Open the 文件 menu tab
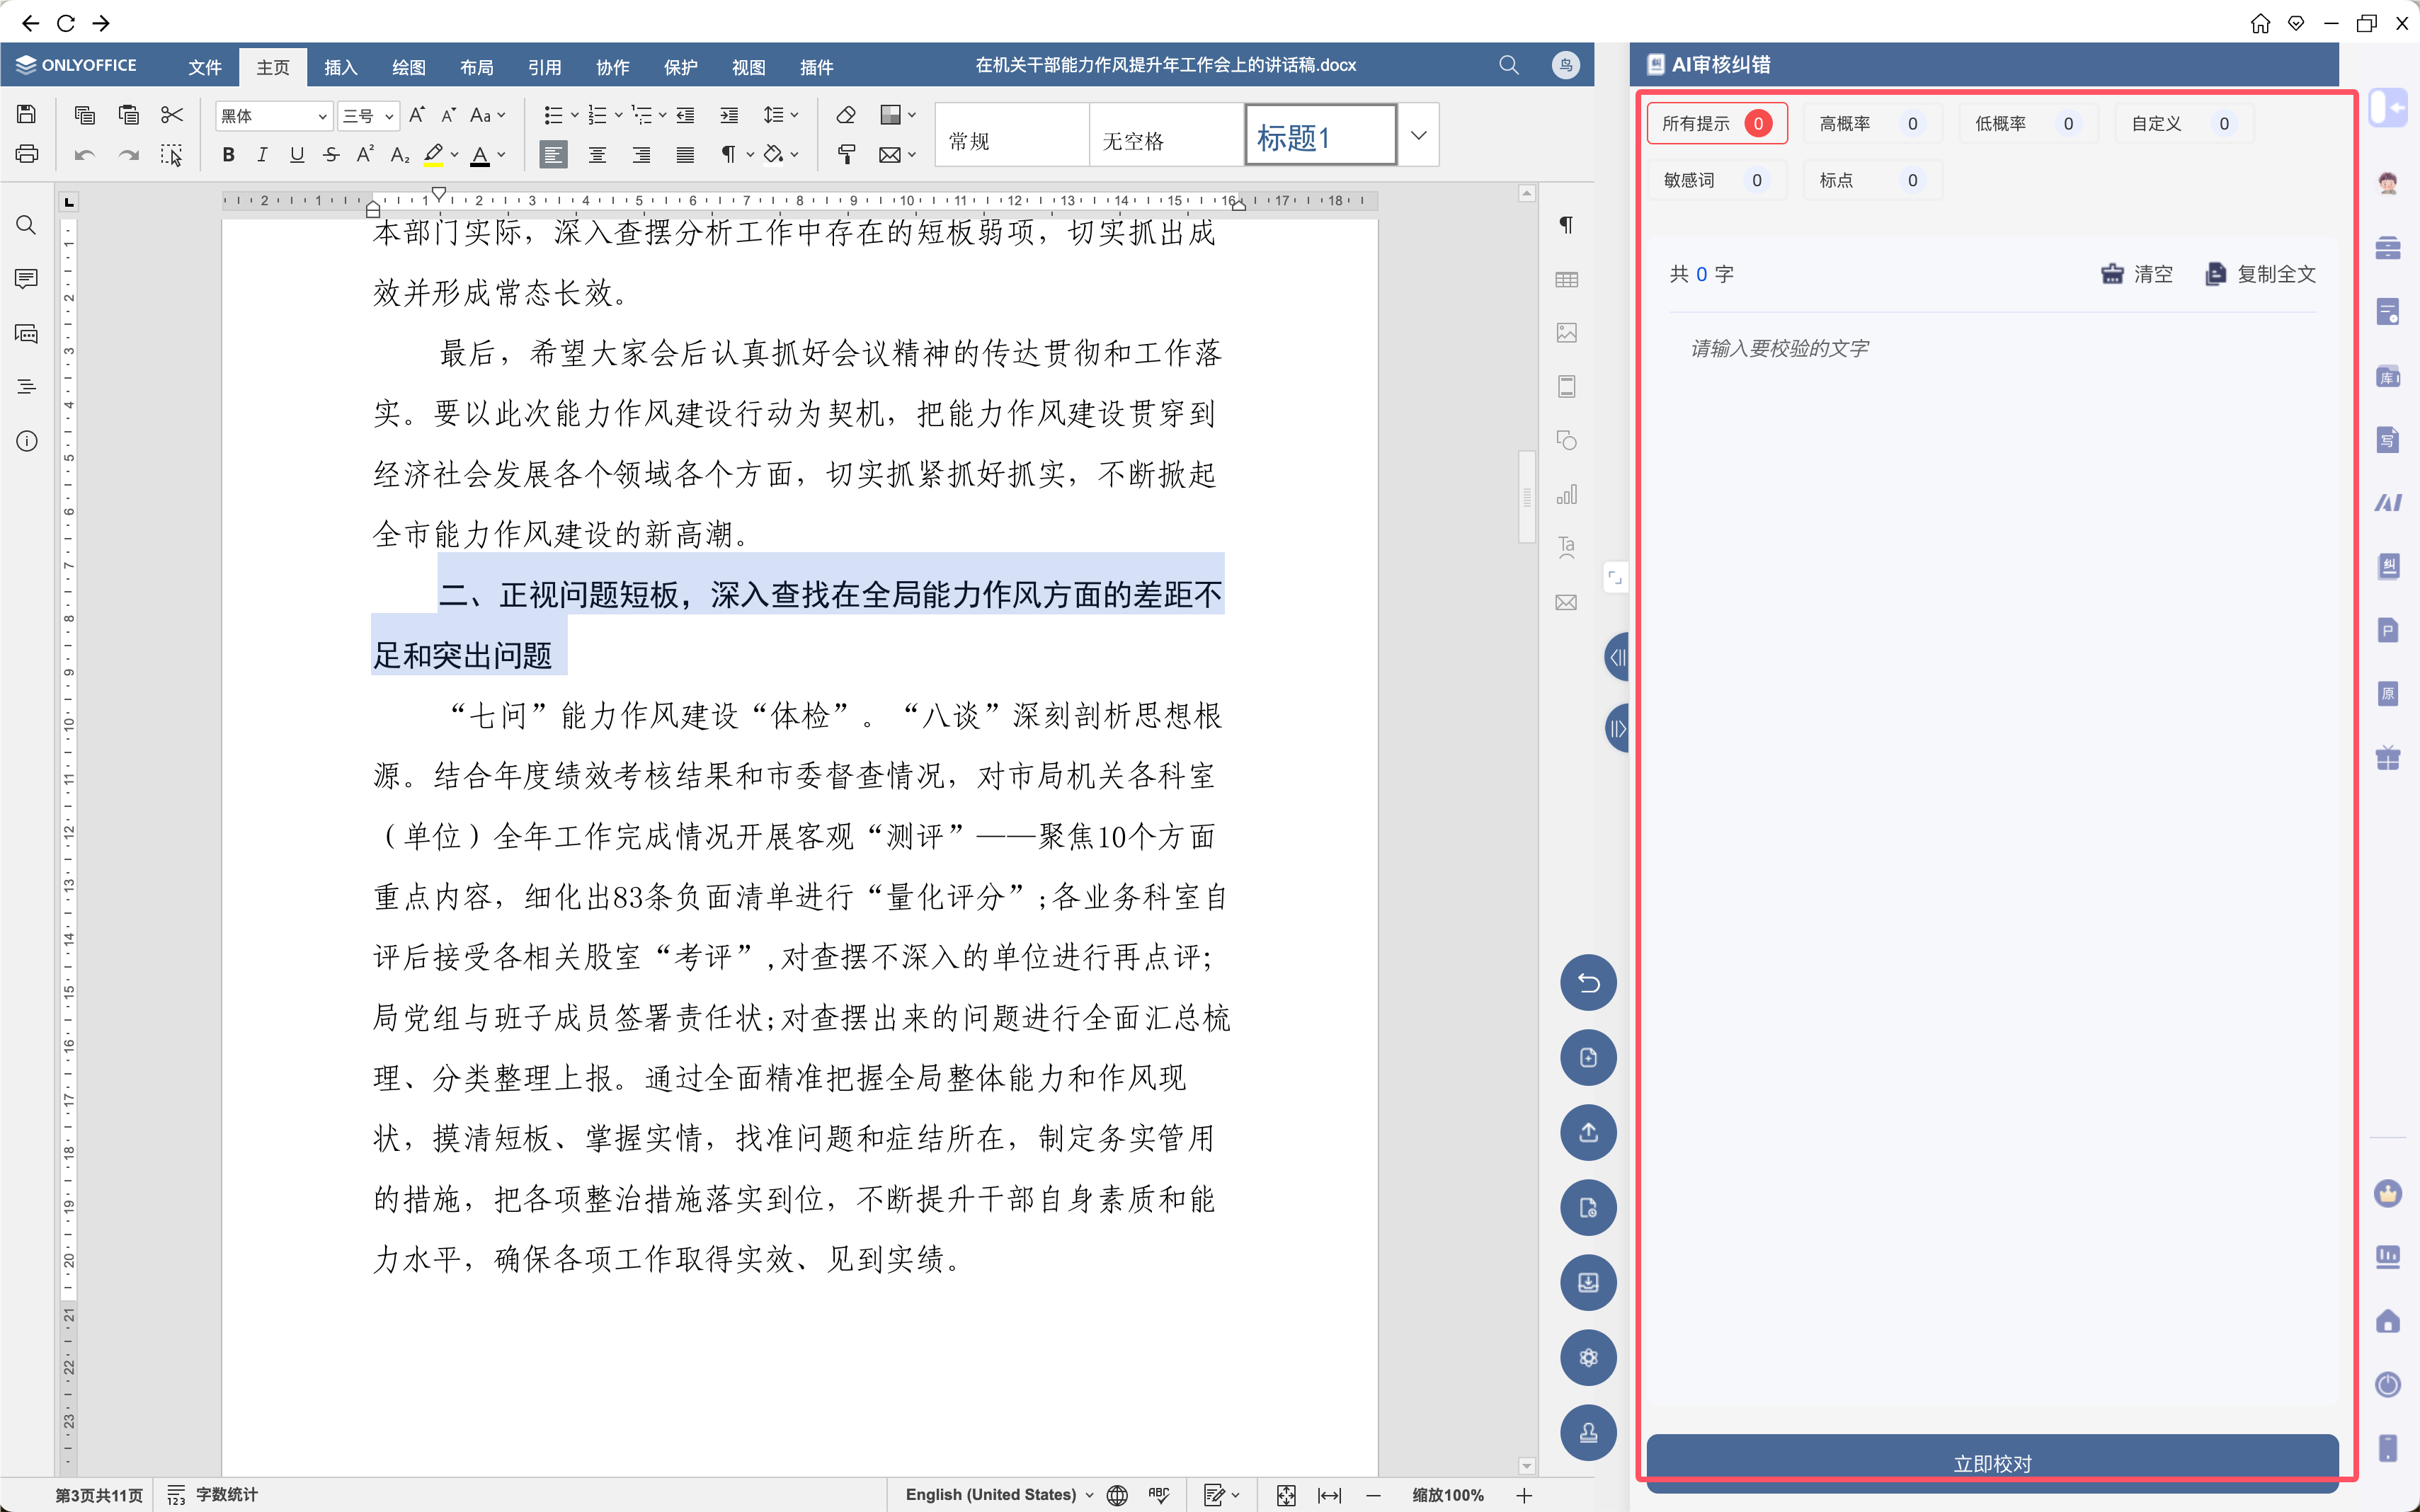 tap(204, 67)
